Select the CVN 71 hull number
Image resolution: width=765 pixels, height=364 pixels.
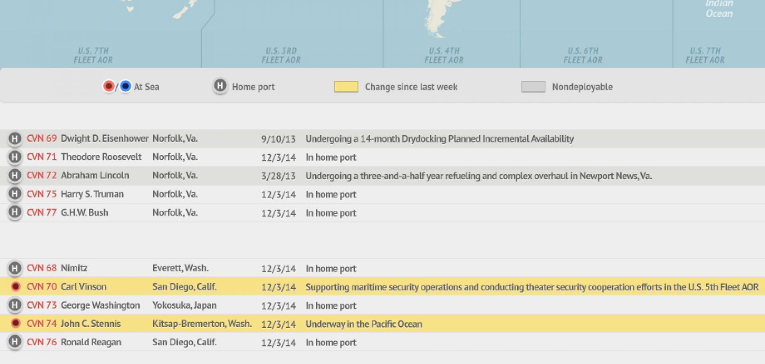(42, 157)
